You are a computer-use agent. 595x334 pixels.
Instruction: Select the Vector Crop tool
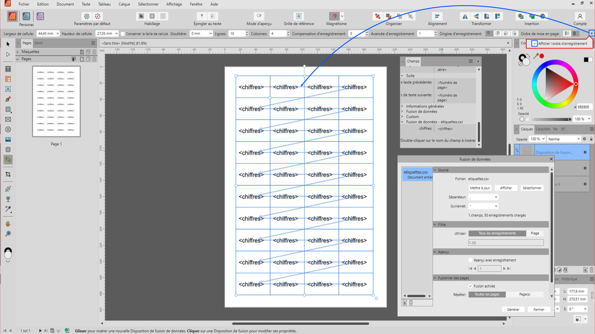(8, 174)
